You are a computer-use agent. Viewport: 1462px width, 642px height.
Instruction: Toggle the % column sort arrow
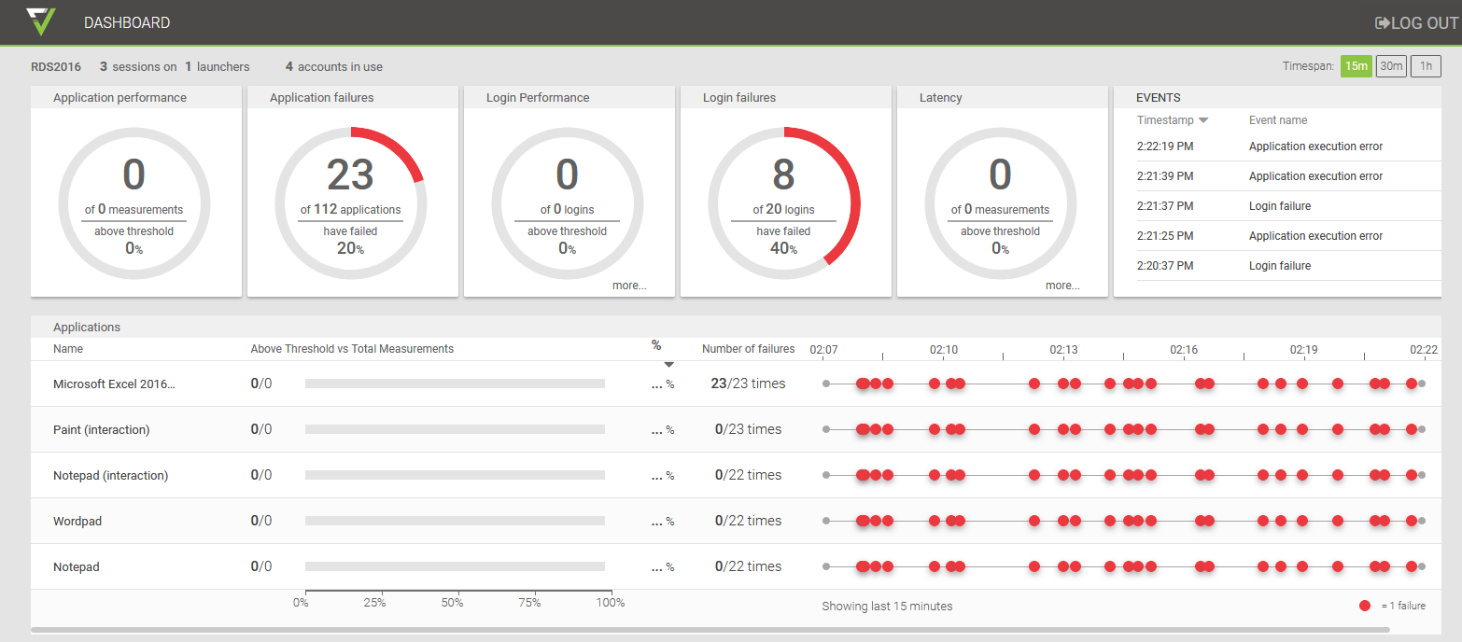(x=669, y=365)
